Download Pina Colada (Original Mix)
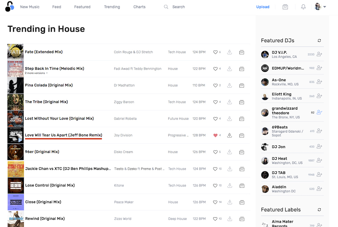The image size is (338, 227). click(230, 86)
